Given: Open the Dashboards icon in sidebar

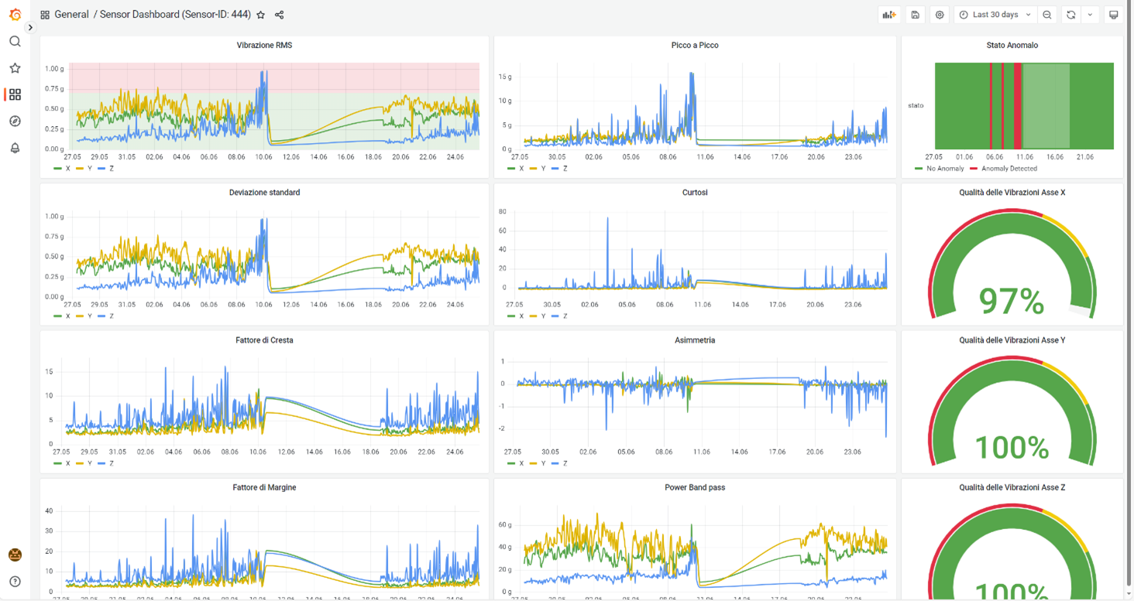Looking at the screenshot, I should click(x=15, y=94).
